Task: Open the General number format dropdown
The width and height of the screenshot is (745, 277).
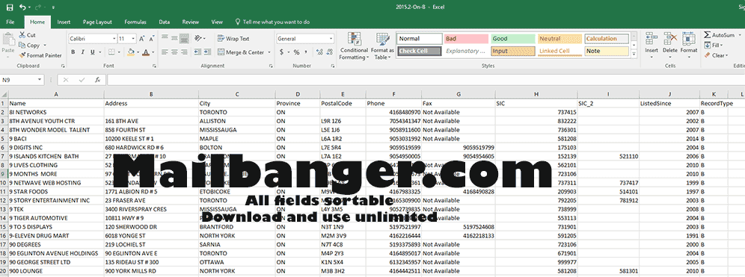Action: click(331, 38)
